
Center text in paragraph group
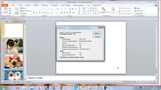tap(64, 12)
